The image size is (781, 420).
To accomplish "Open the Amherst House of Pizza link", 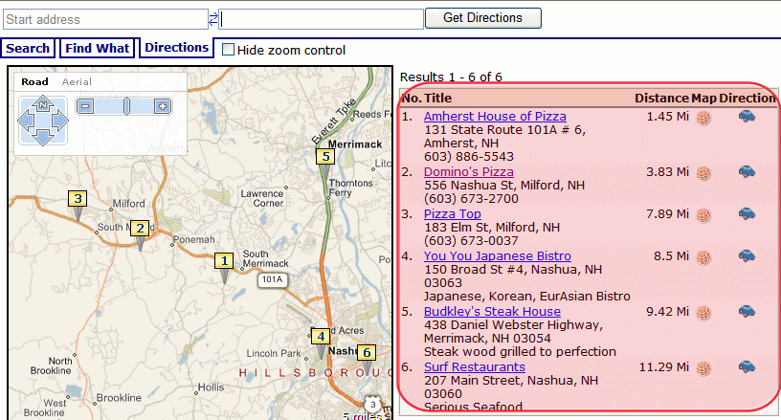I will (x=495, y=116).
